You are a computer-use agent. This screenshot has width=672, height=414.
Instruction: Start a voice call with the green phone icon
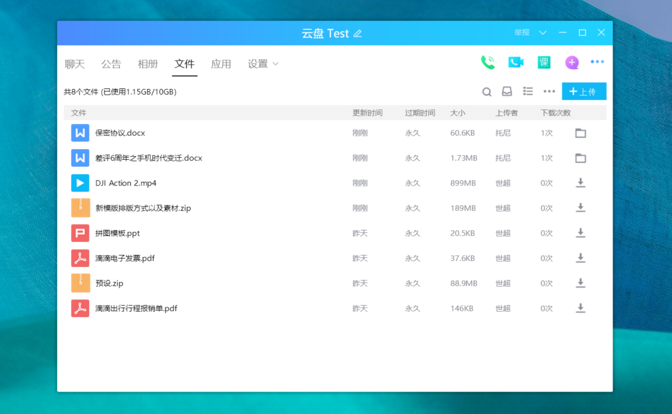click(488, 62)
